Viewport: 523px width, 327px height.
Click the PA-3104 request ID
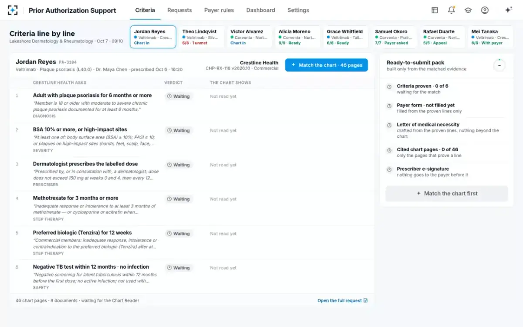68,62
